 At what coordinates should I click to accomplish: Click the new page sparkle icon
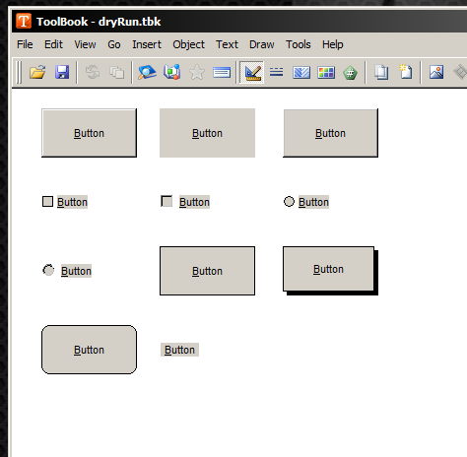(406, 72)
